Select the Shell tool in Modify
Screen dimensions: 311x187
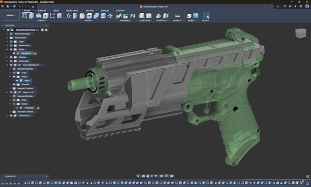tap(89, 16)
